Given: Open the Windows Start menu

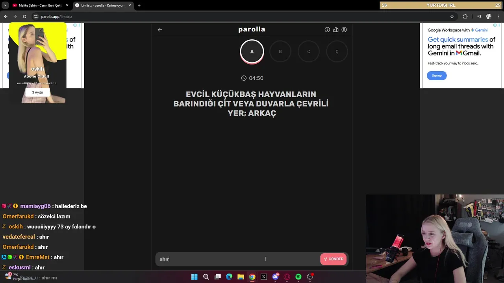Looking at the screenshot, I should [x=194, y=277].
